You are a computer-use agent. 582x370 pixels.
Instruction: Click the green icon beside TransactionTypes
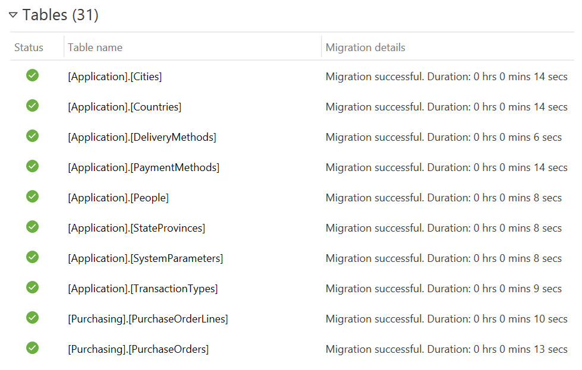[33, 287]
